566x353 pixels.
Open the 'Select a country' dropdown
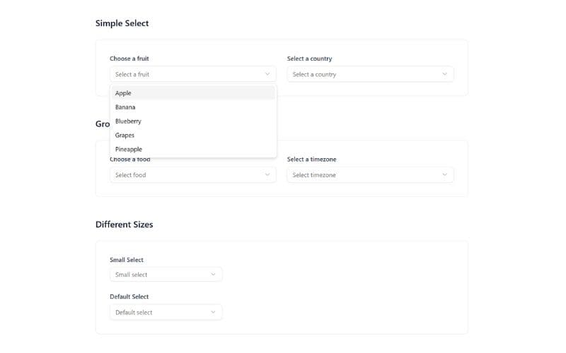pos(369,74)
